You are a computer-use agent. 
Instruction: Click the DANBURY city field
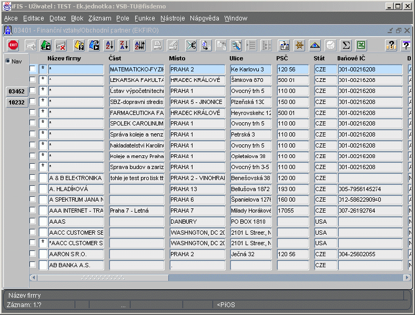(197, 222)
